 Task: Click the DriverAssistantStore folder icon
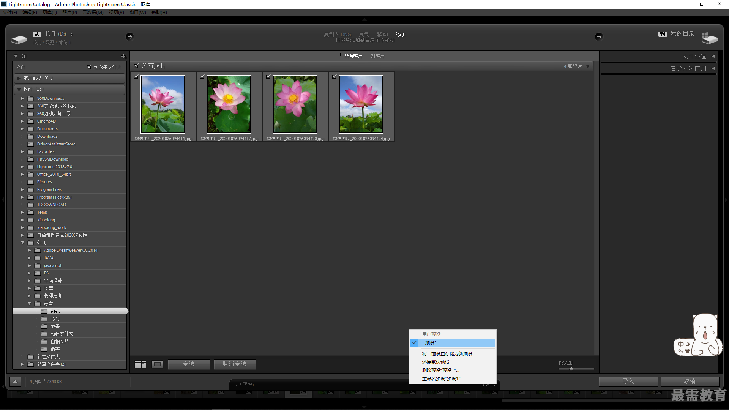click(x=31, y=144)
